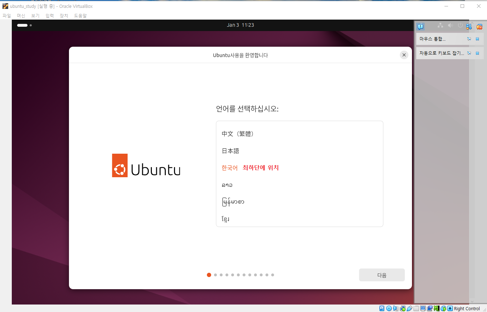Click the recording status icon
Image resolution: width=487 pixels, height=312 pixels.
(x=429, y=308)
